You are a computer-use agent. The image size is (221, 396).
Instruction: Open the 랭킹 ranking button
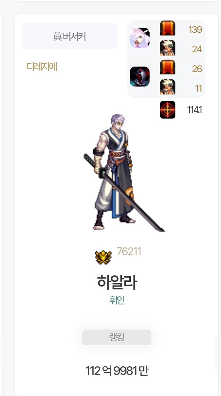pyautogui.click(x=117, y=337)
